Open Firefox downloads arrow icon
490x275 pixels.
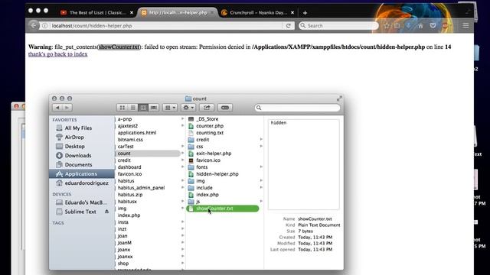[408, 26]
